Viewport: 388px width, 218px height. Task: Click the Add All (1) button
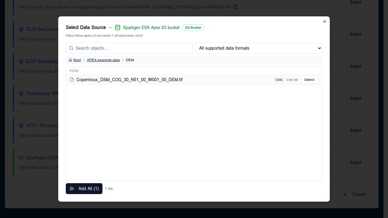pos(84,189)
